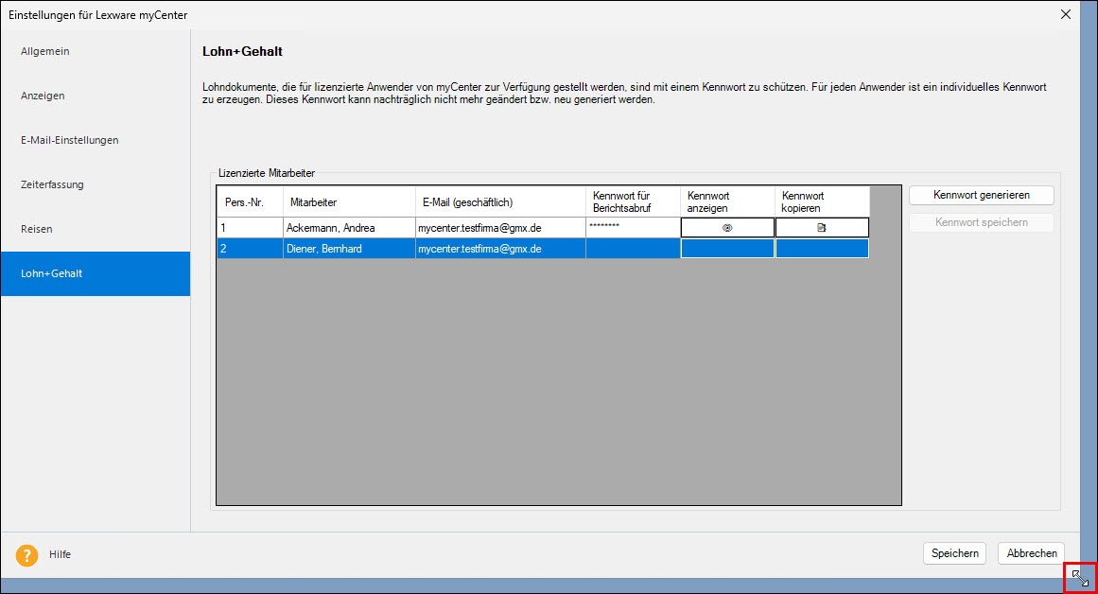Click the Speichern button
This screenshot has width=1098, height=594.
(x=954, y=553)
